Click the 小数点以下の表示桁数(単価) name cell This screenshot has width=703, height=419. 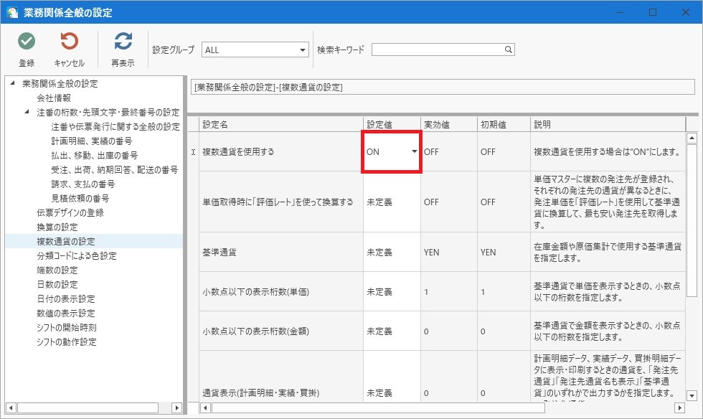[281, 291]
